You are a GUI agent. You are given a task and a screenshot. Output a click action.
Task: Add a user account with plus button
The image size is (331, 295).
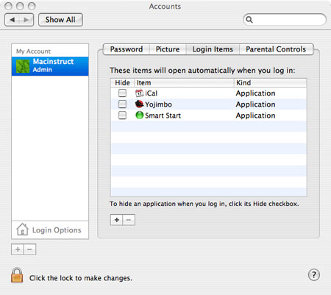click(18, 249)
